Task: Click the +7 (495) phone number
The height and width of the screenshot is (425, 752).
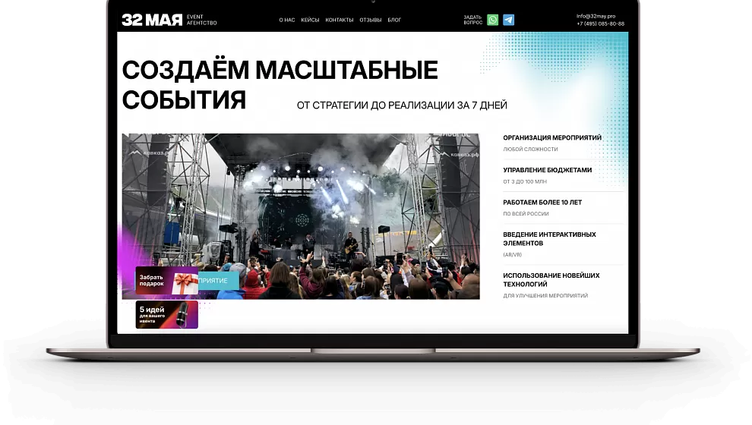Action: (600, 24)
